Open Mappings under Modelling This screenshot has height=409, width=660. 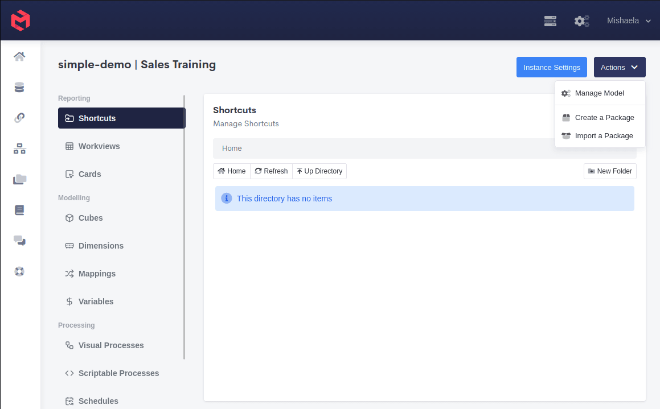(121, 274)
